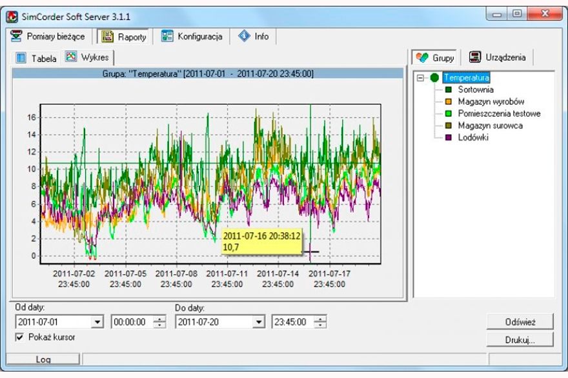This screenshot has height=378, width=568.
Task: Click the 16 value on the y-axis
Action: 32,117
